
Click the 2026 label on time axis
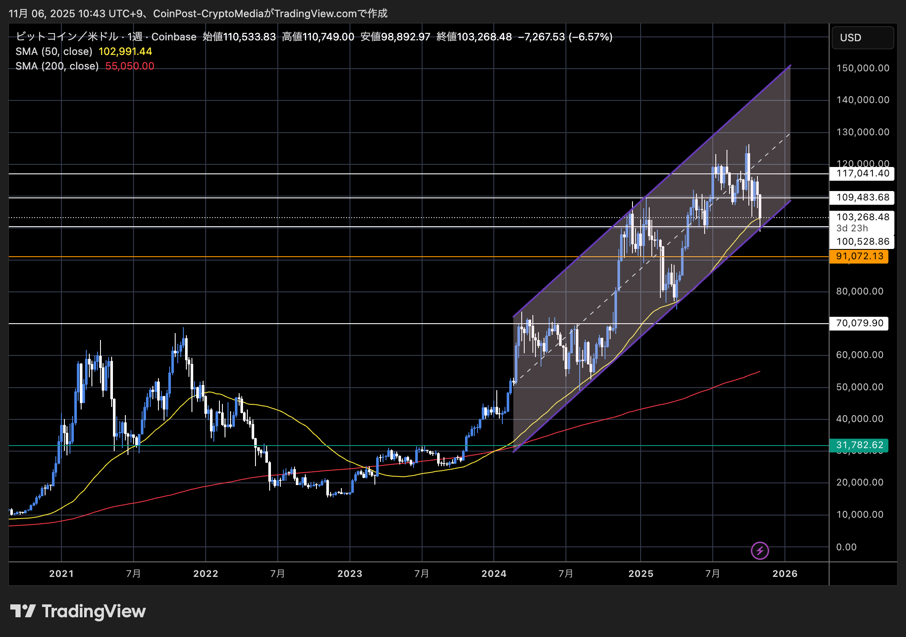click(785, 573)
